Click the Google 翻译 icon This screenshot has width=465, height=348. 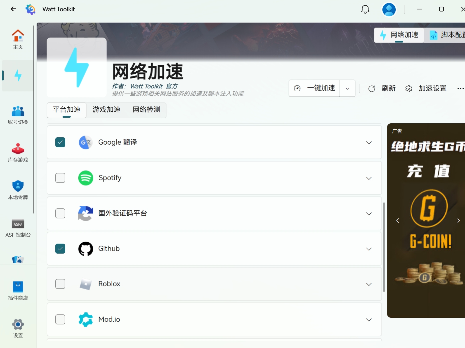click(86, 142)
